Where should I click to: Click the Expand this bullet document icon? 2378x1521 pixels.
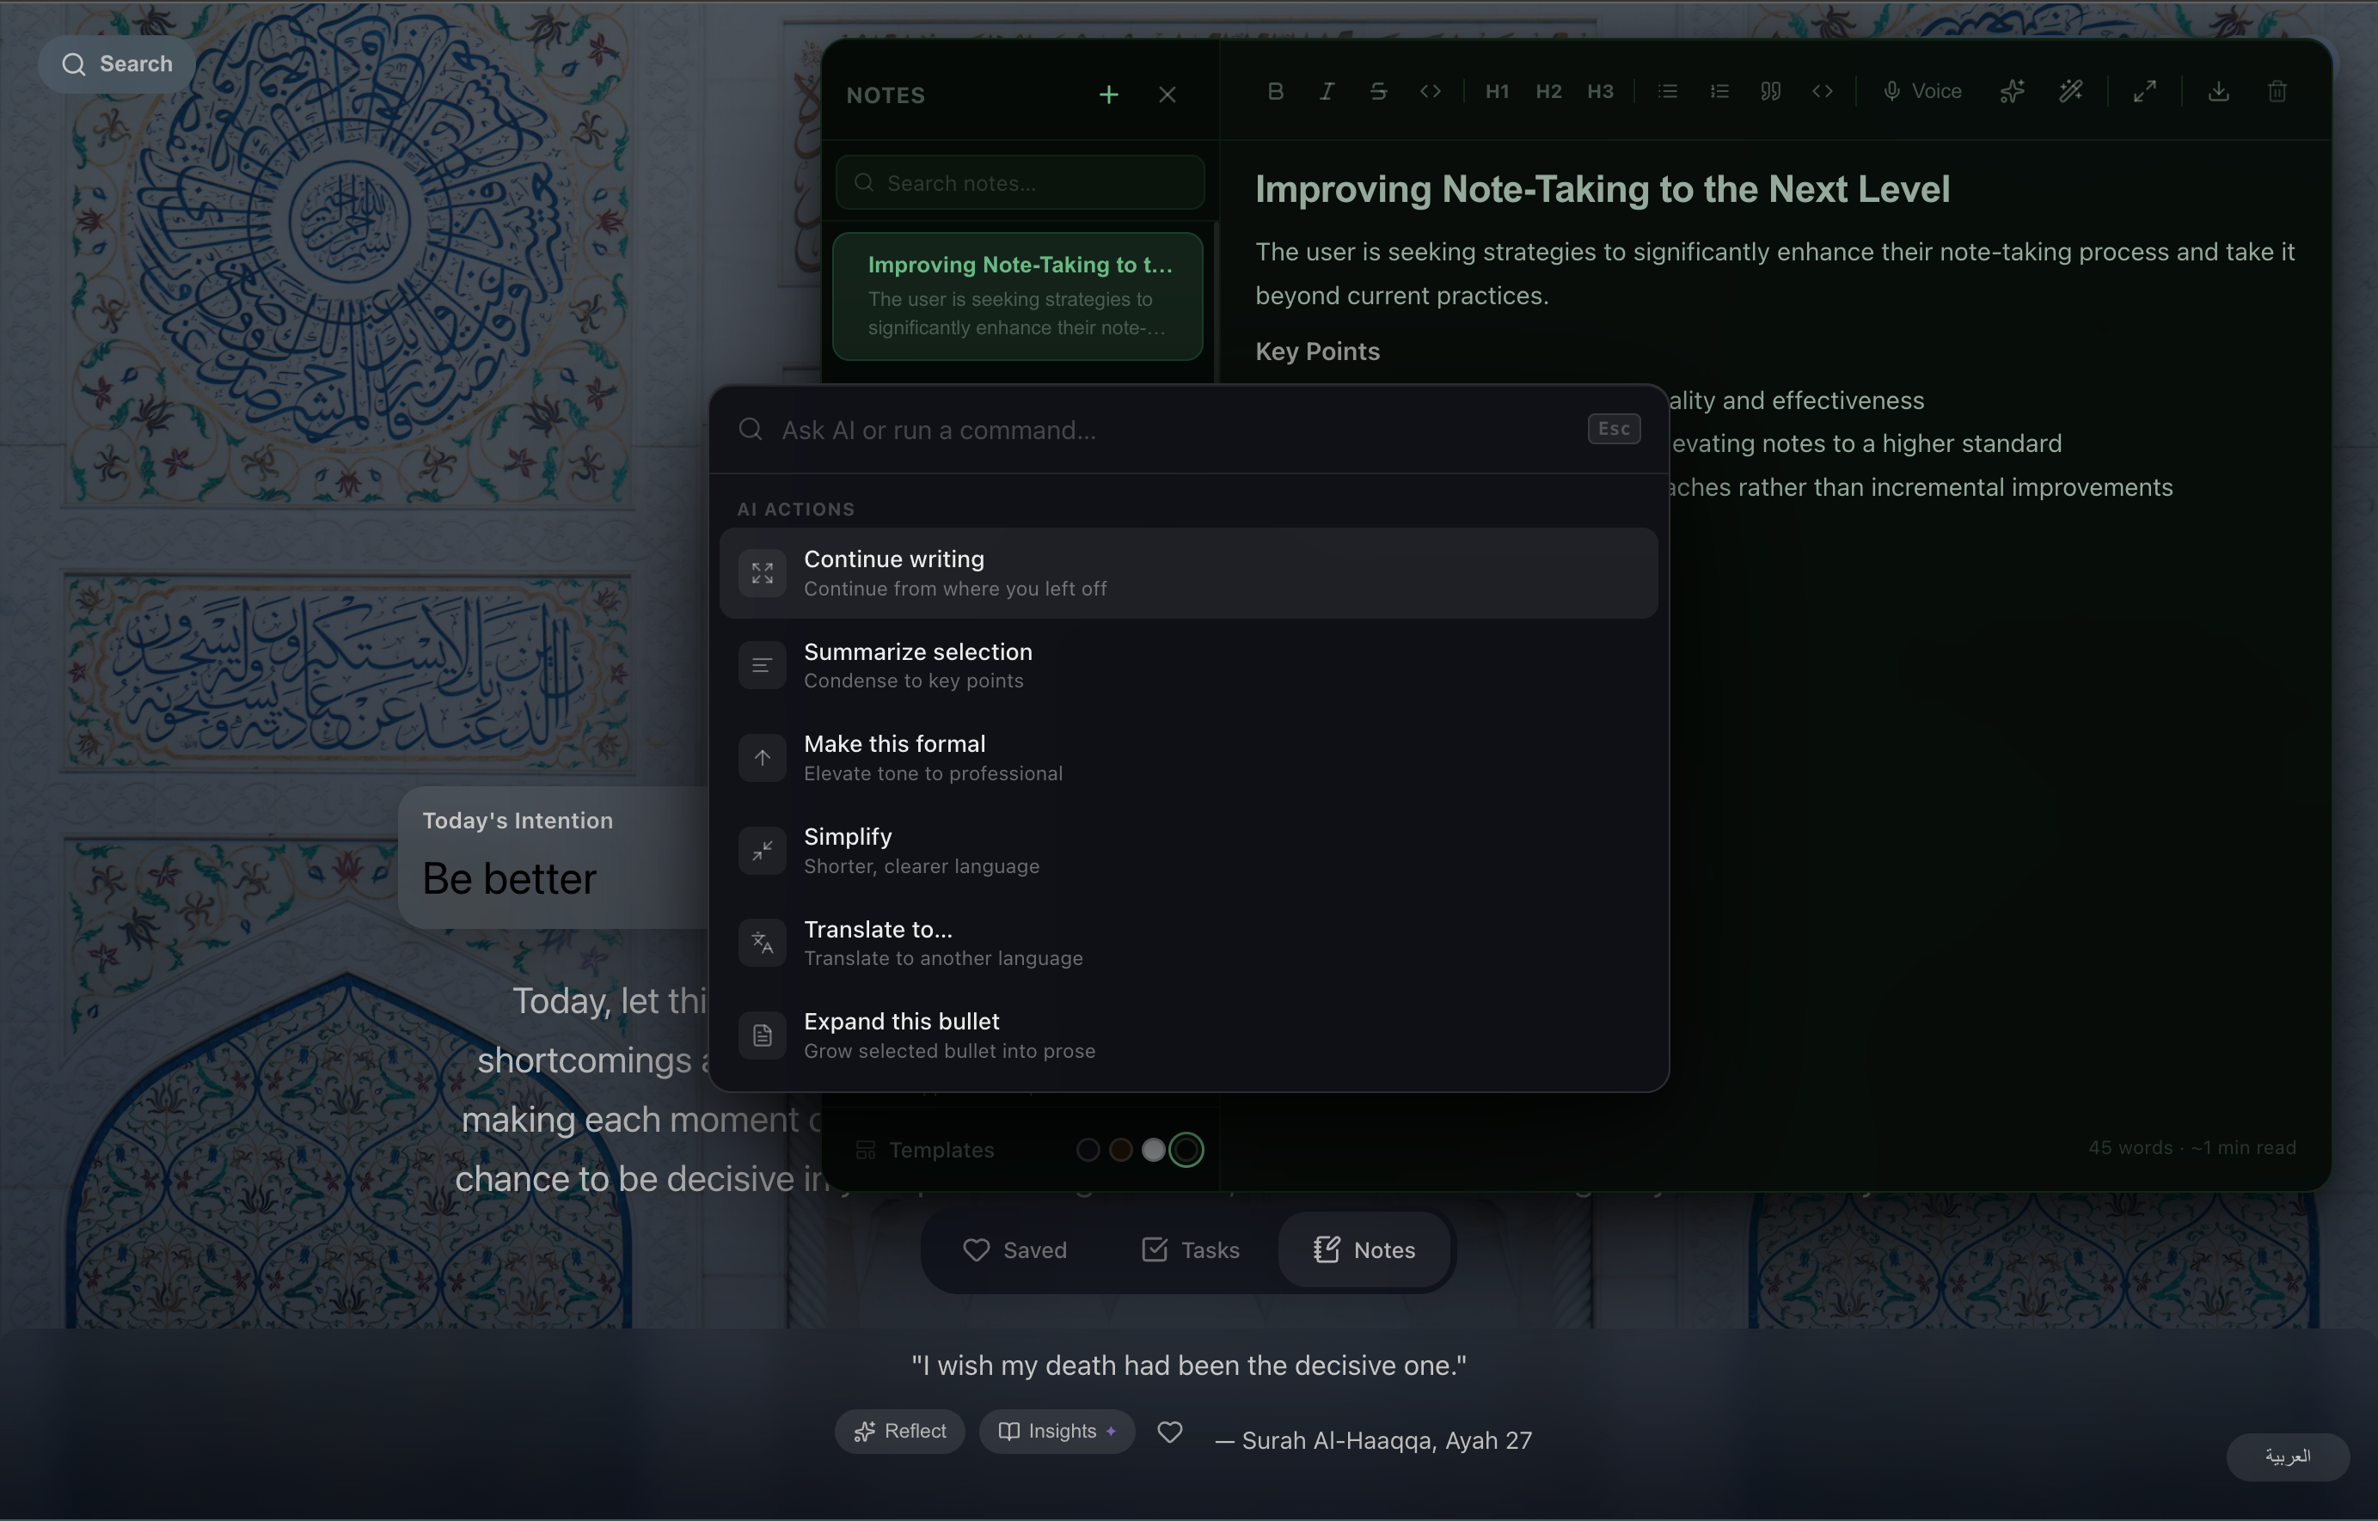click(762, 1036)
